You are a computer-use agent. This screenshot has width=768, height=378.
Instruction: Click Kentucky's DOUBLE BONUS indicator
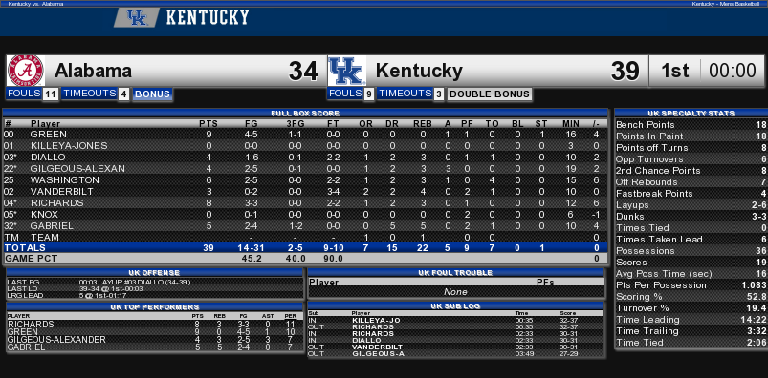tap(490, 94)
